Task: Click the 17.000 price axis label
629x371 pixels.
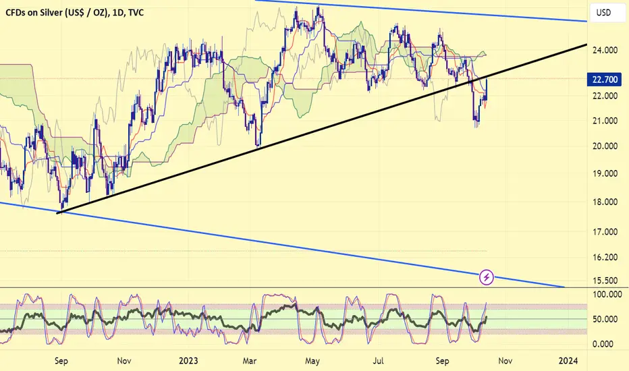Action: [605, 232]
